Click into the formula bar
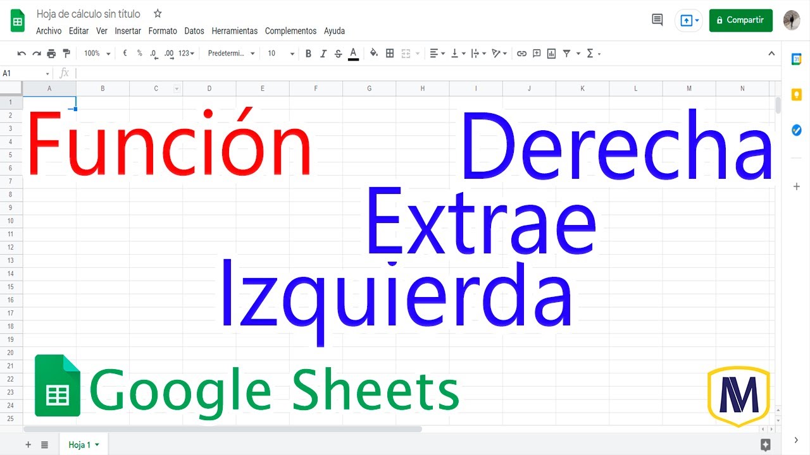 424,73
